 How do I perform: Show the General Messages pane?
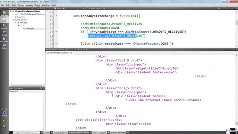pos(117,133)
